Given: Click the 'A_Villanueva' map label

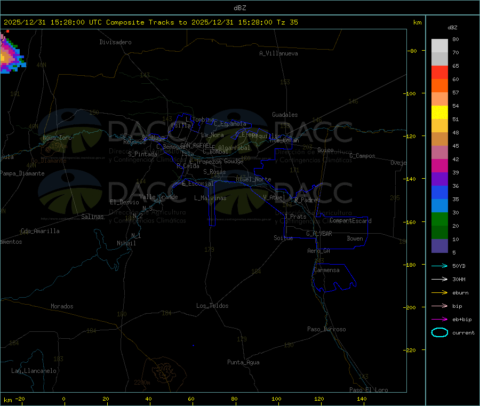Looking at the screenshot, I should 278,53.
